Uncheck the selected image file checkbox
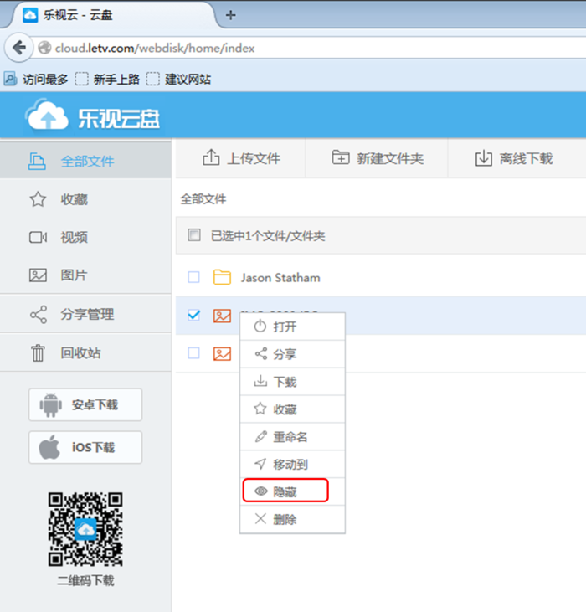Image resolution: width=586 pixels, height=612 pixels. click(x=193, y=315)
